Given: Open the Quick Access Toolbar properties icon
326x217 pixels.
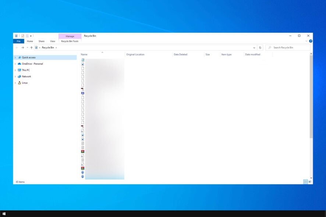Looking at the screenshot, I should (22, 36).
